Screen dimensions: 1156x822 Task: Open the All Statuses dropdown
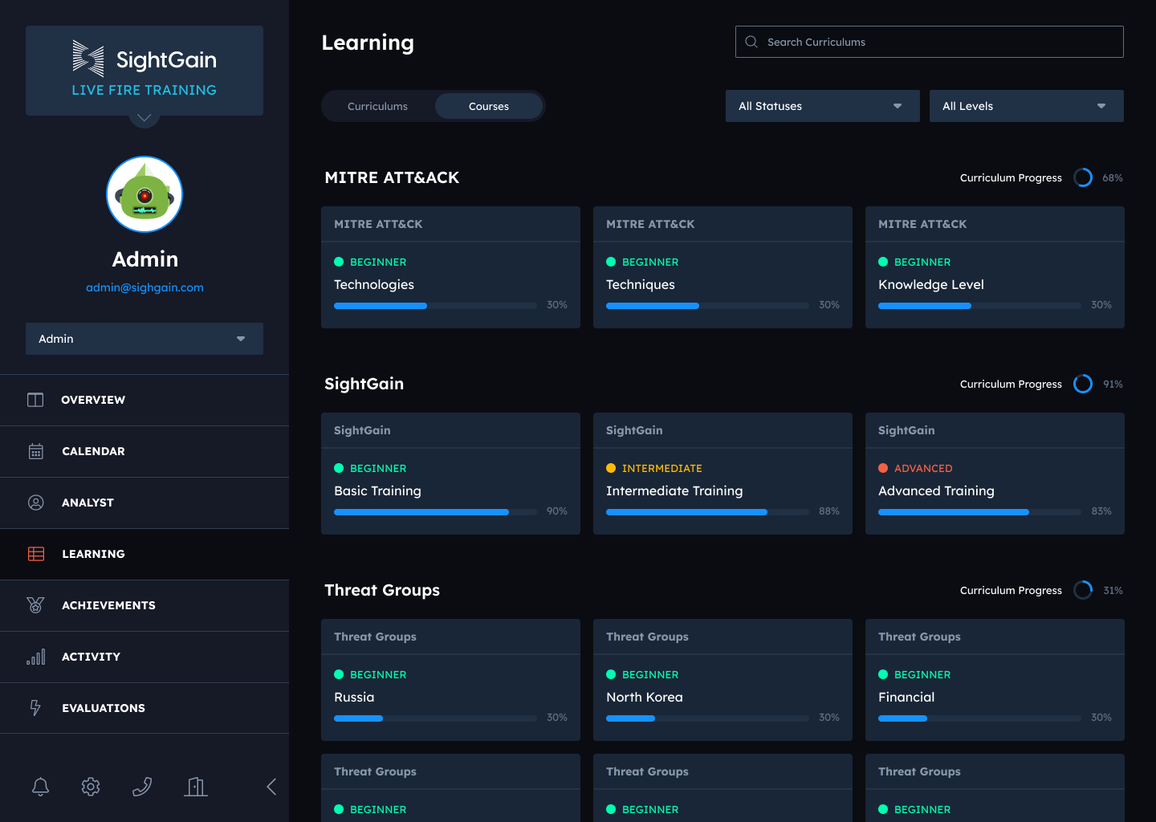(x=823, y=106)
